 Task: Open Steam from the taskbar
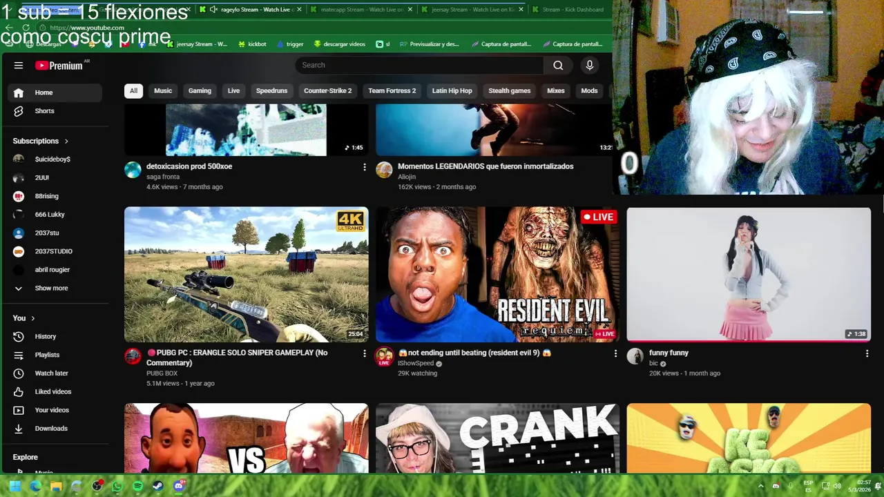click(x=158, y=486)
